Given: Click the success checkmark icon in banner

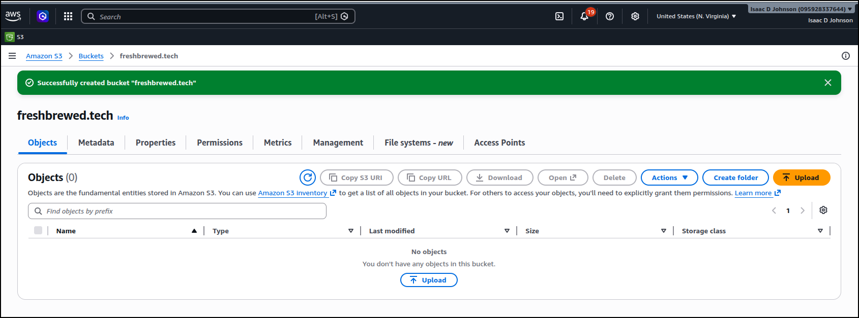Looking at the screenshot, I should (29, 83).
